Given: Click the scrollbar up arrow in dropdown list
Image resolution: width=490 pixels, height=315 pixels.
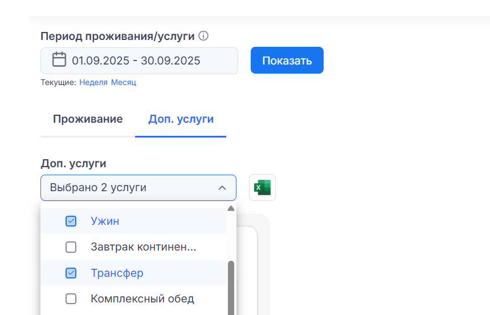Looking at the screenshot, I should [231, 208].
